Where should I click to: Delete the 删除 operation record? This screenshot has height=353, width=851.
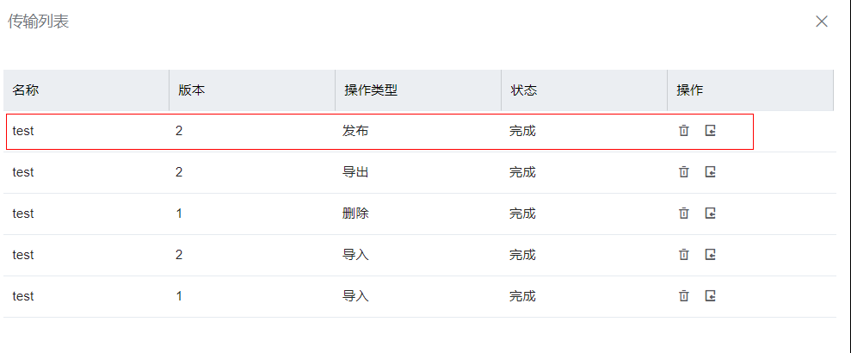[x=684, y=214]
